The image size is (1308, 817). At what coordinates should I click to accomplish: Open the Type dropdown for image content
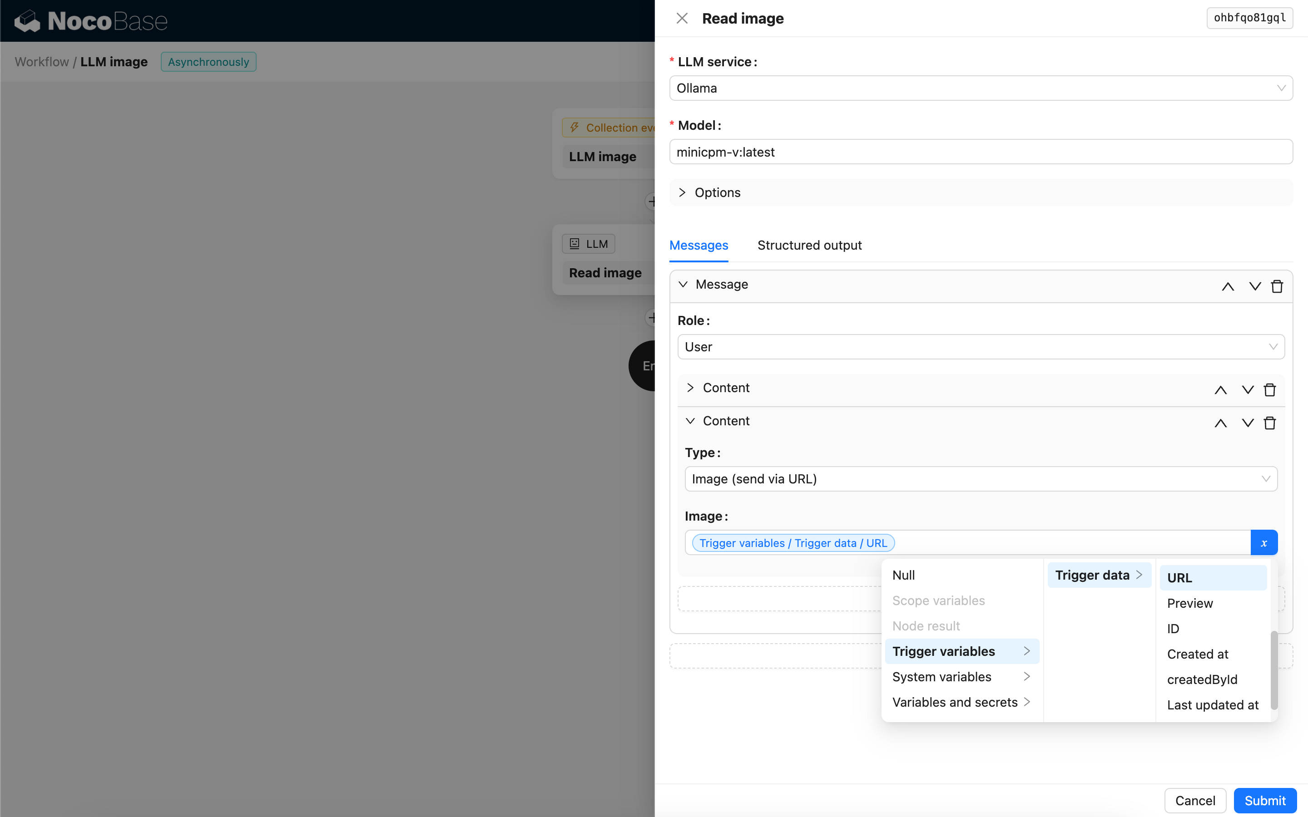coord(981,479)
